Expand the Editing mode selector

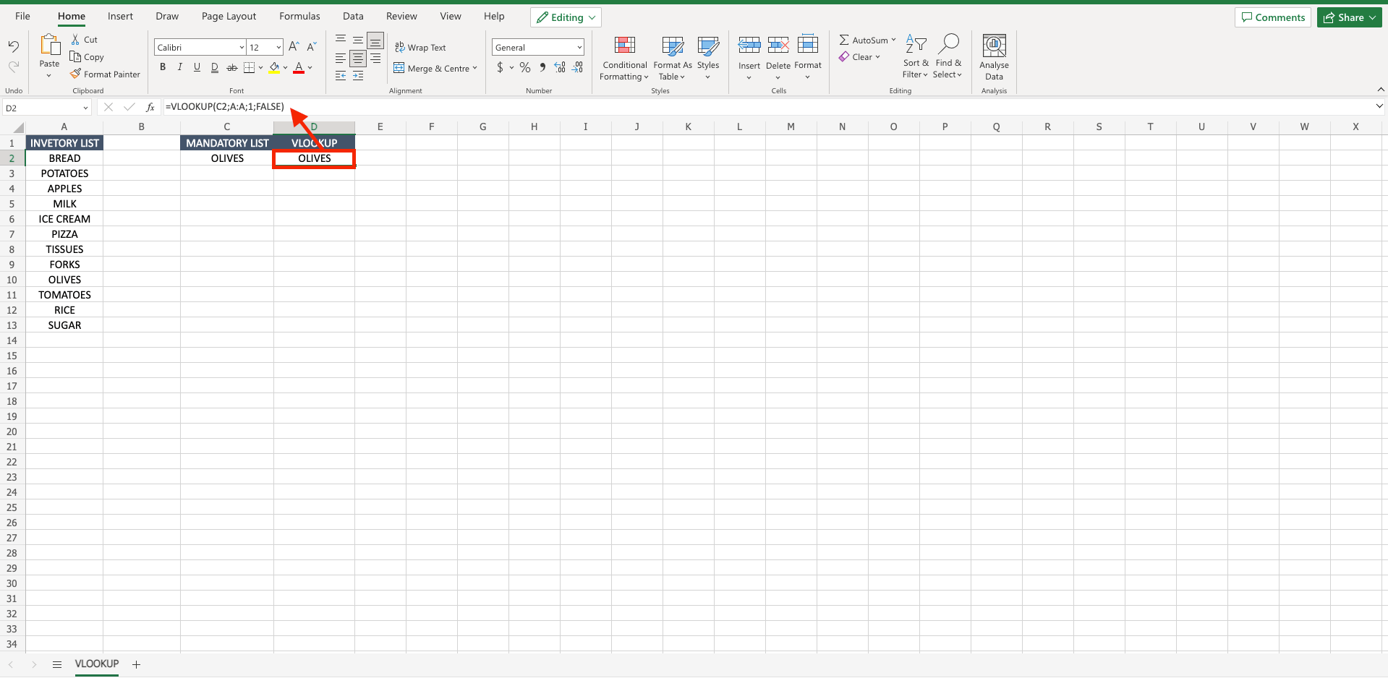pos(592,17)
